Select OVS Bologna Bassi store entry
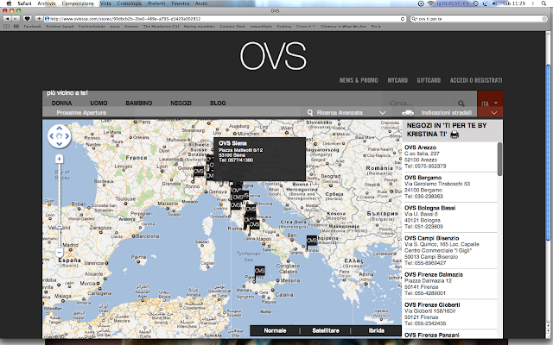The width and height of the screenshot is (553, 345). pyautogui.click(x=430, y=208)
